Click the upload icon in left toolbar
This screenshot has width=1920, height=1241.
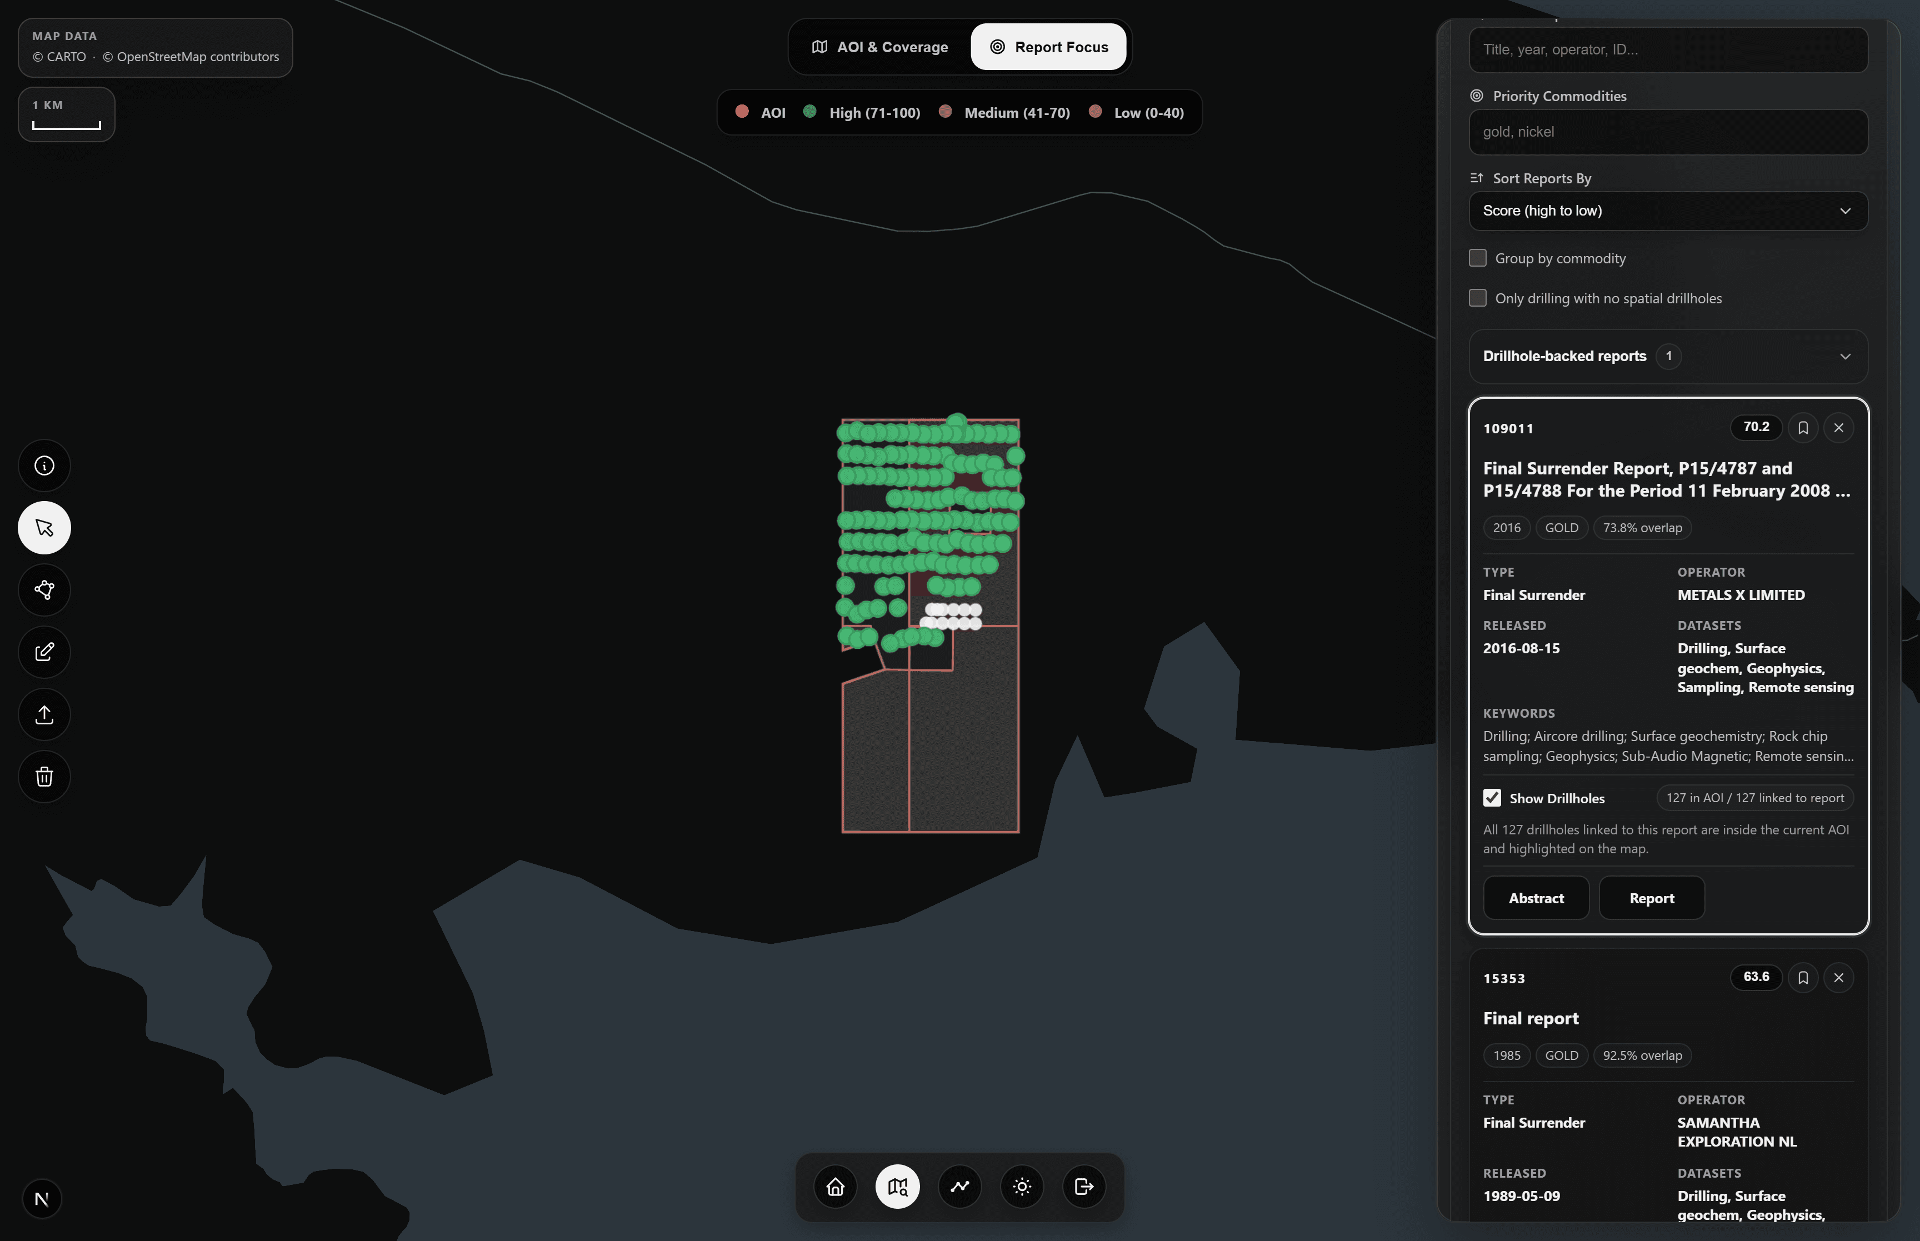click(44, 715)
